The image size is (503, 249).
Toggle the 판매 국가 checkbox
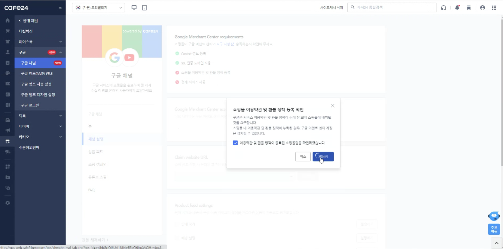coord(177,224)
